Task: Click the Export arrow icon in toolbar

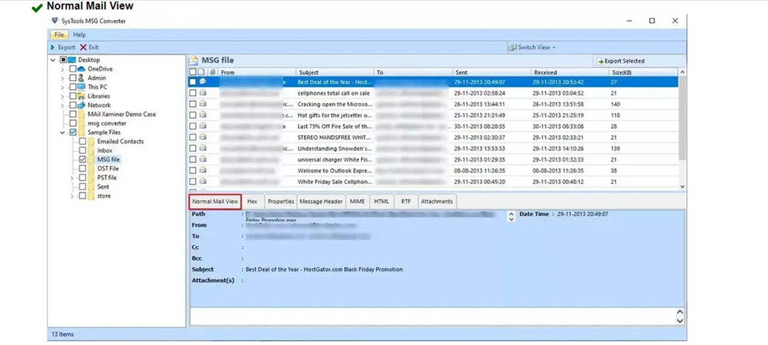Action: [53, 47]
